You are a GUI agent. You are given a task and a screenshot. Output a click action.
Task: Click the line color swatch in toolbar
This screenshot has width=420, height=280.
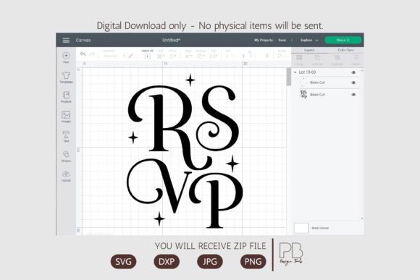[x=130, y=56]
